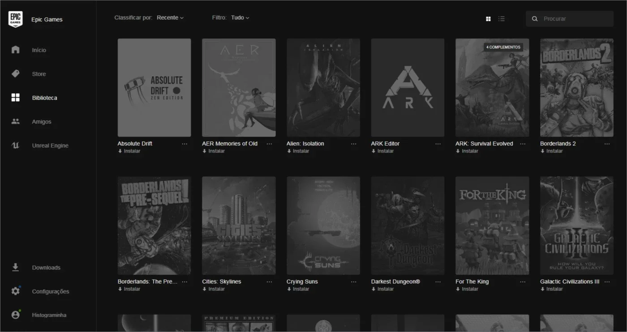This screenshot has width=627, height=332.
Task: Select the Crying Suns cover thumbnail
Action: tap(323, 226)
